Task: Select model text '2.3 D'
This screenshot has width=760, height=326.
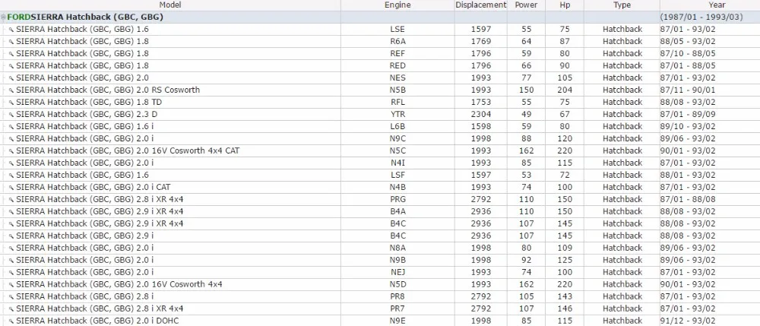Action: pyautogui.click(x=147, y=114)
